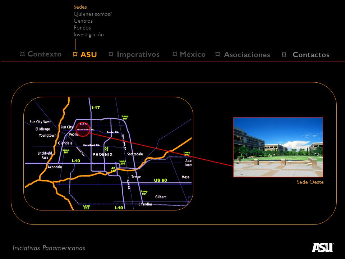
Task: Click the bullet icon beside México
Action: [175, 54]
